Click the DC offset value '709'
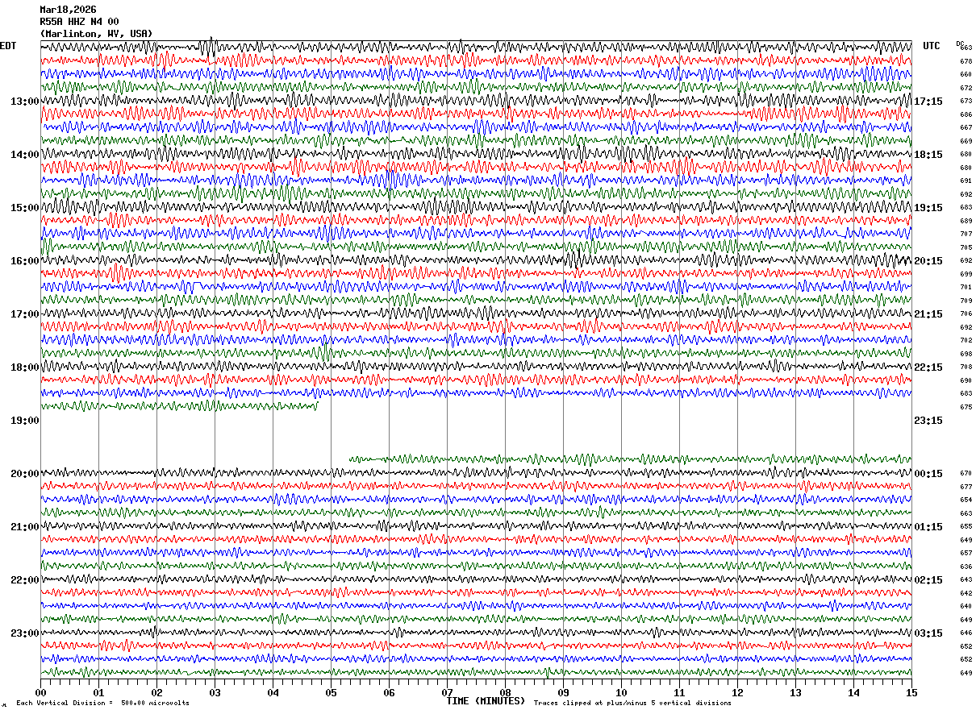The width and height of the screenshot is (976, 714). (966, 301)
